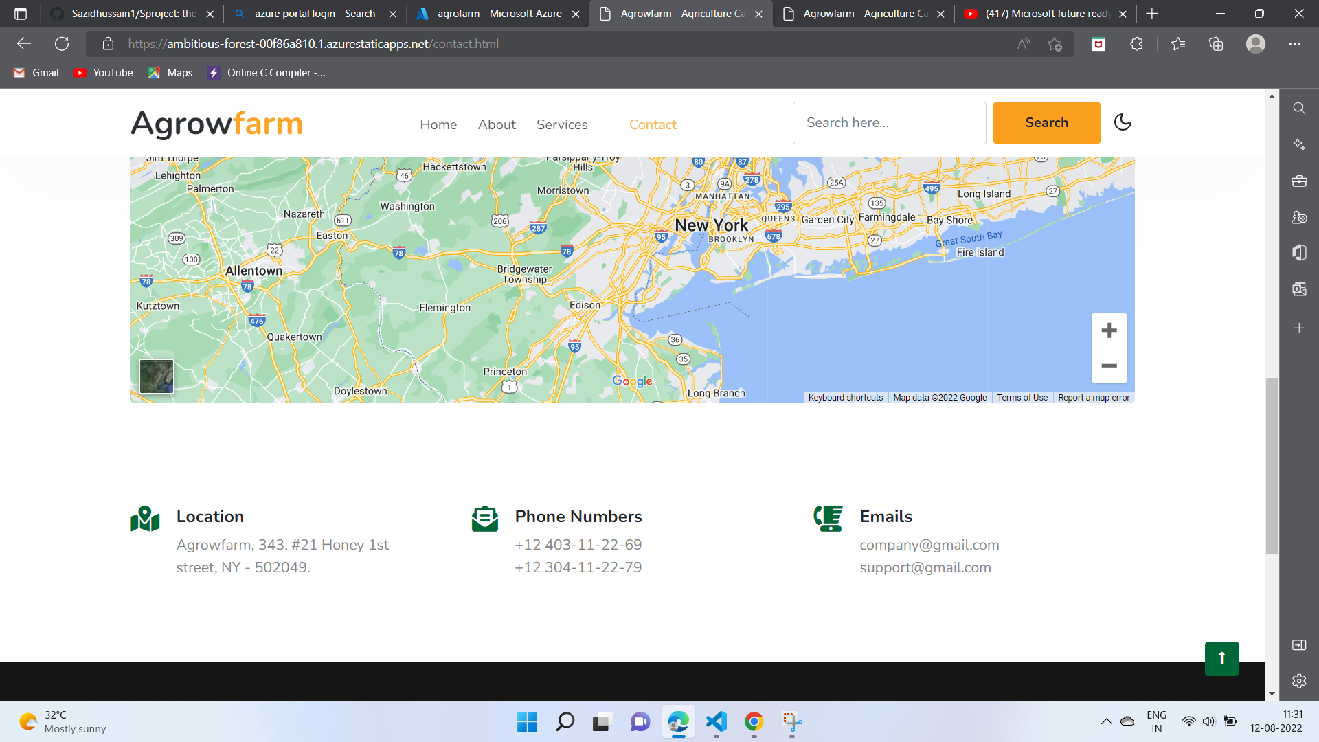The height and width of the screenshot is (742, 1319).
Task: Open tab actions menu icon
Action: pyautogui.click(x=21, y=14)
